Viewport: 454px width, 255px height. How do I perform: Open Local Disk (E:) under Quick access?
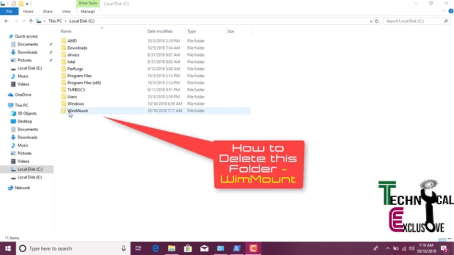click(x=29, y=68)
